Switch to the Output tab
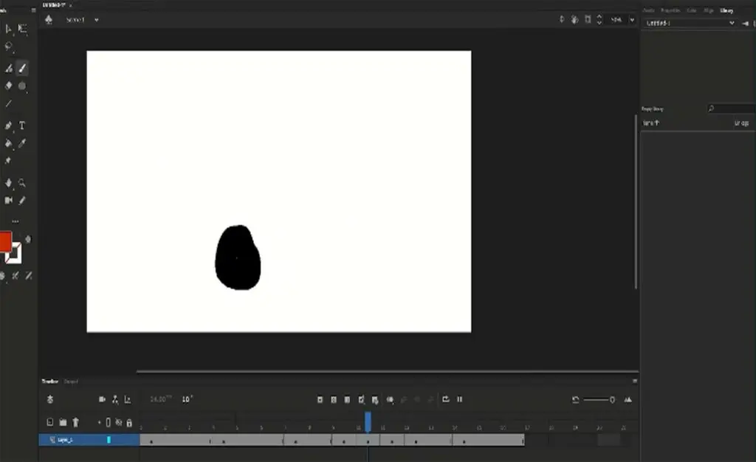Screen dimensions: 756x462 click(71, 382)
